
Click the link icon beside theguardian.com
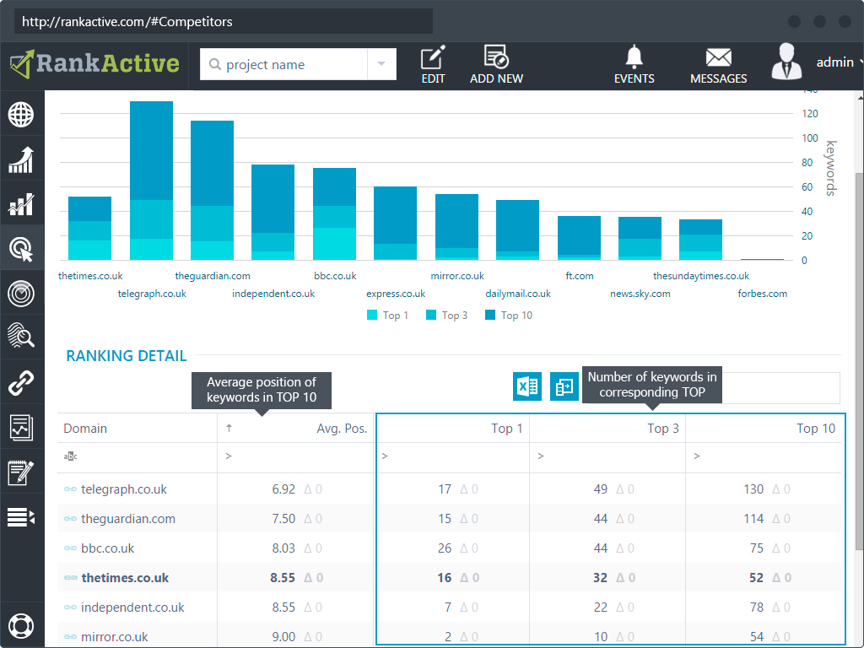[70, 519]
